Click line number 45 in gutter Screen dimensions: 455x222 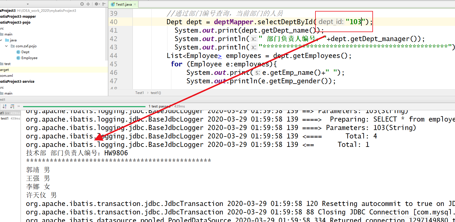pyautogui.click(x=114, y=64)
